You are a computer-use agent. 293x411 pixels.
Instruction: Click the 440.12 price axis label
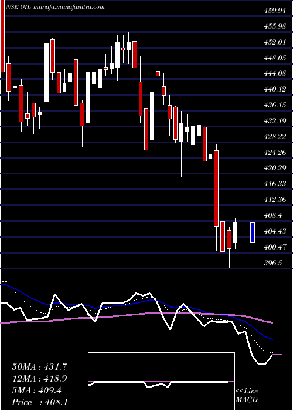point(275,89)
